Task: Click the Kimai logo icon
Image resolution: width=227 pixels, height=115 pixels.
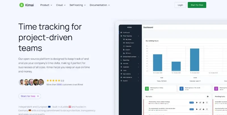Action: pos(22,5)
